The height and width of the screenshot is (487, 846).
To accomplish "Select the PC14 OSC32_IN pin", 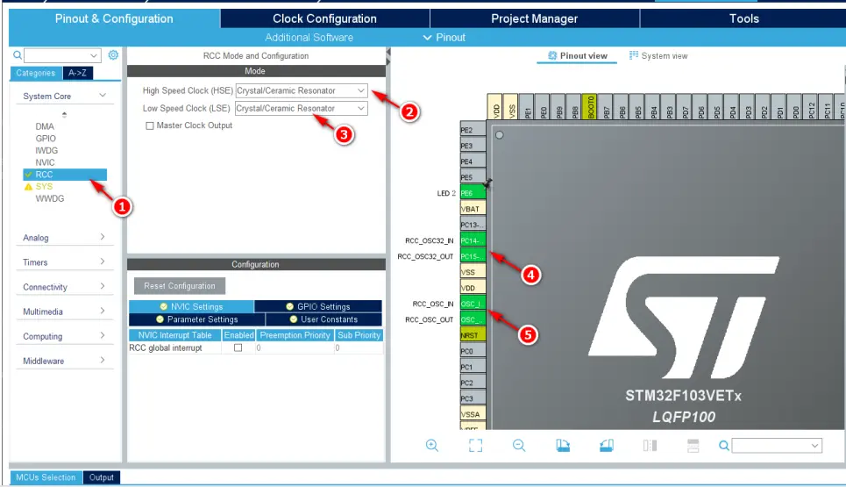I will (473, 240).
